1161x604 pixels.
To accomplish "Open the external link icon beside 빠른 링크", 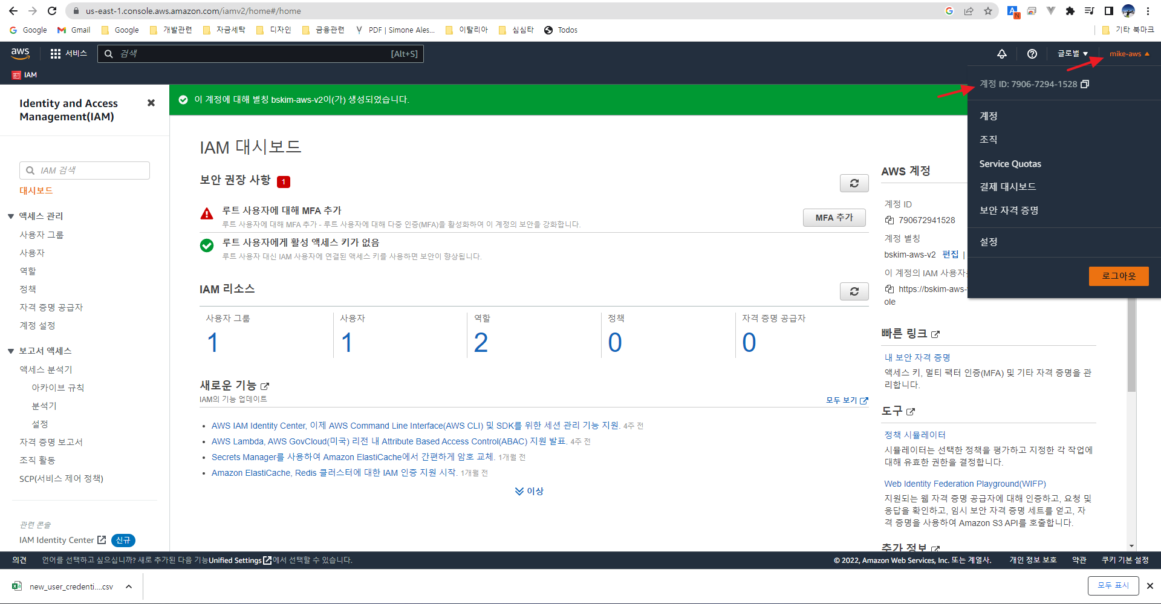I will point(935,334).
